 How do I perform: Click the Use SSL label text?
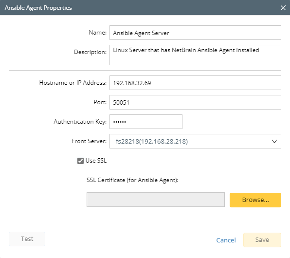pyautogui.click(x=96, y=161)
